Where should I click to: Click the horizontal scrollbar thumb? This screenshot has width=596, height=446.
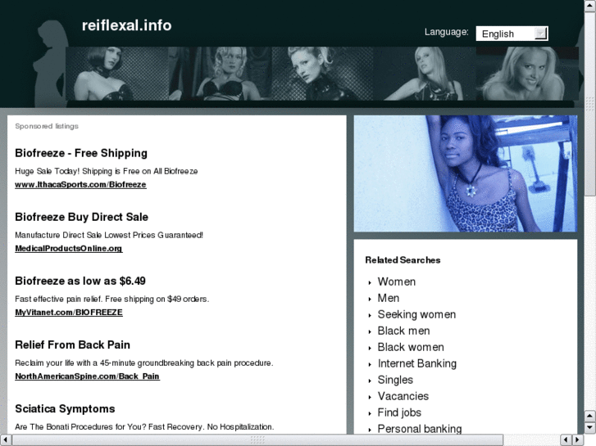pos(257,440)
